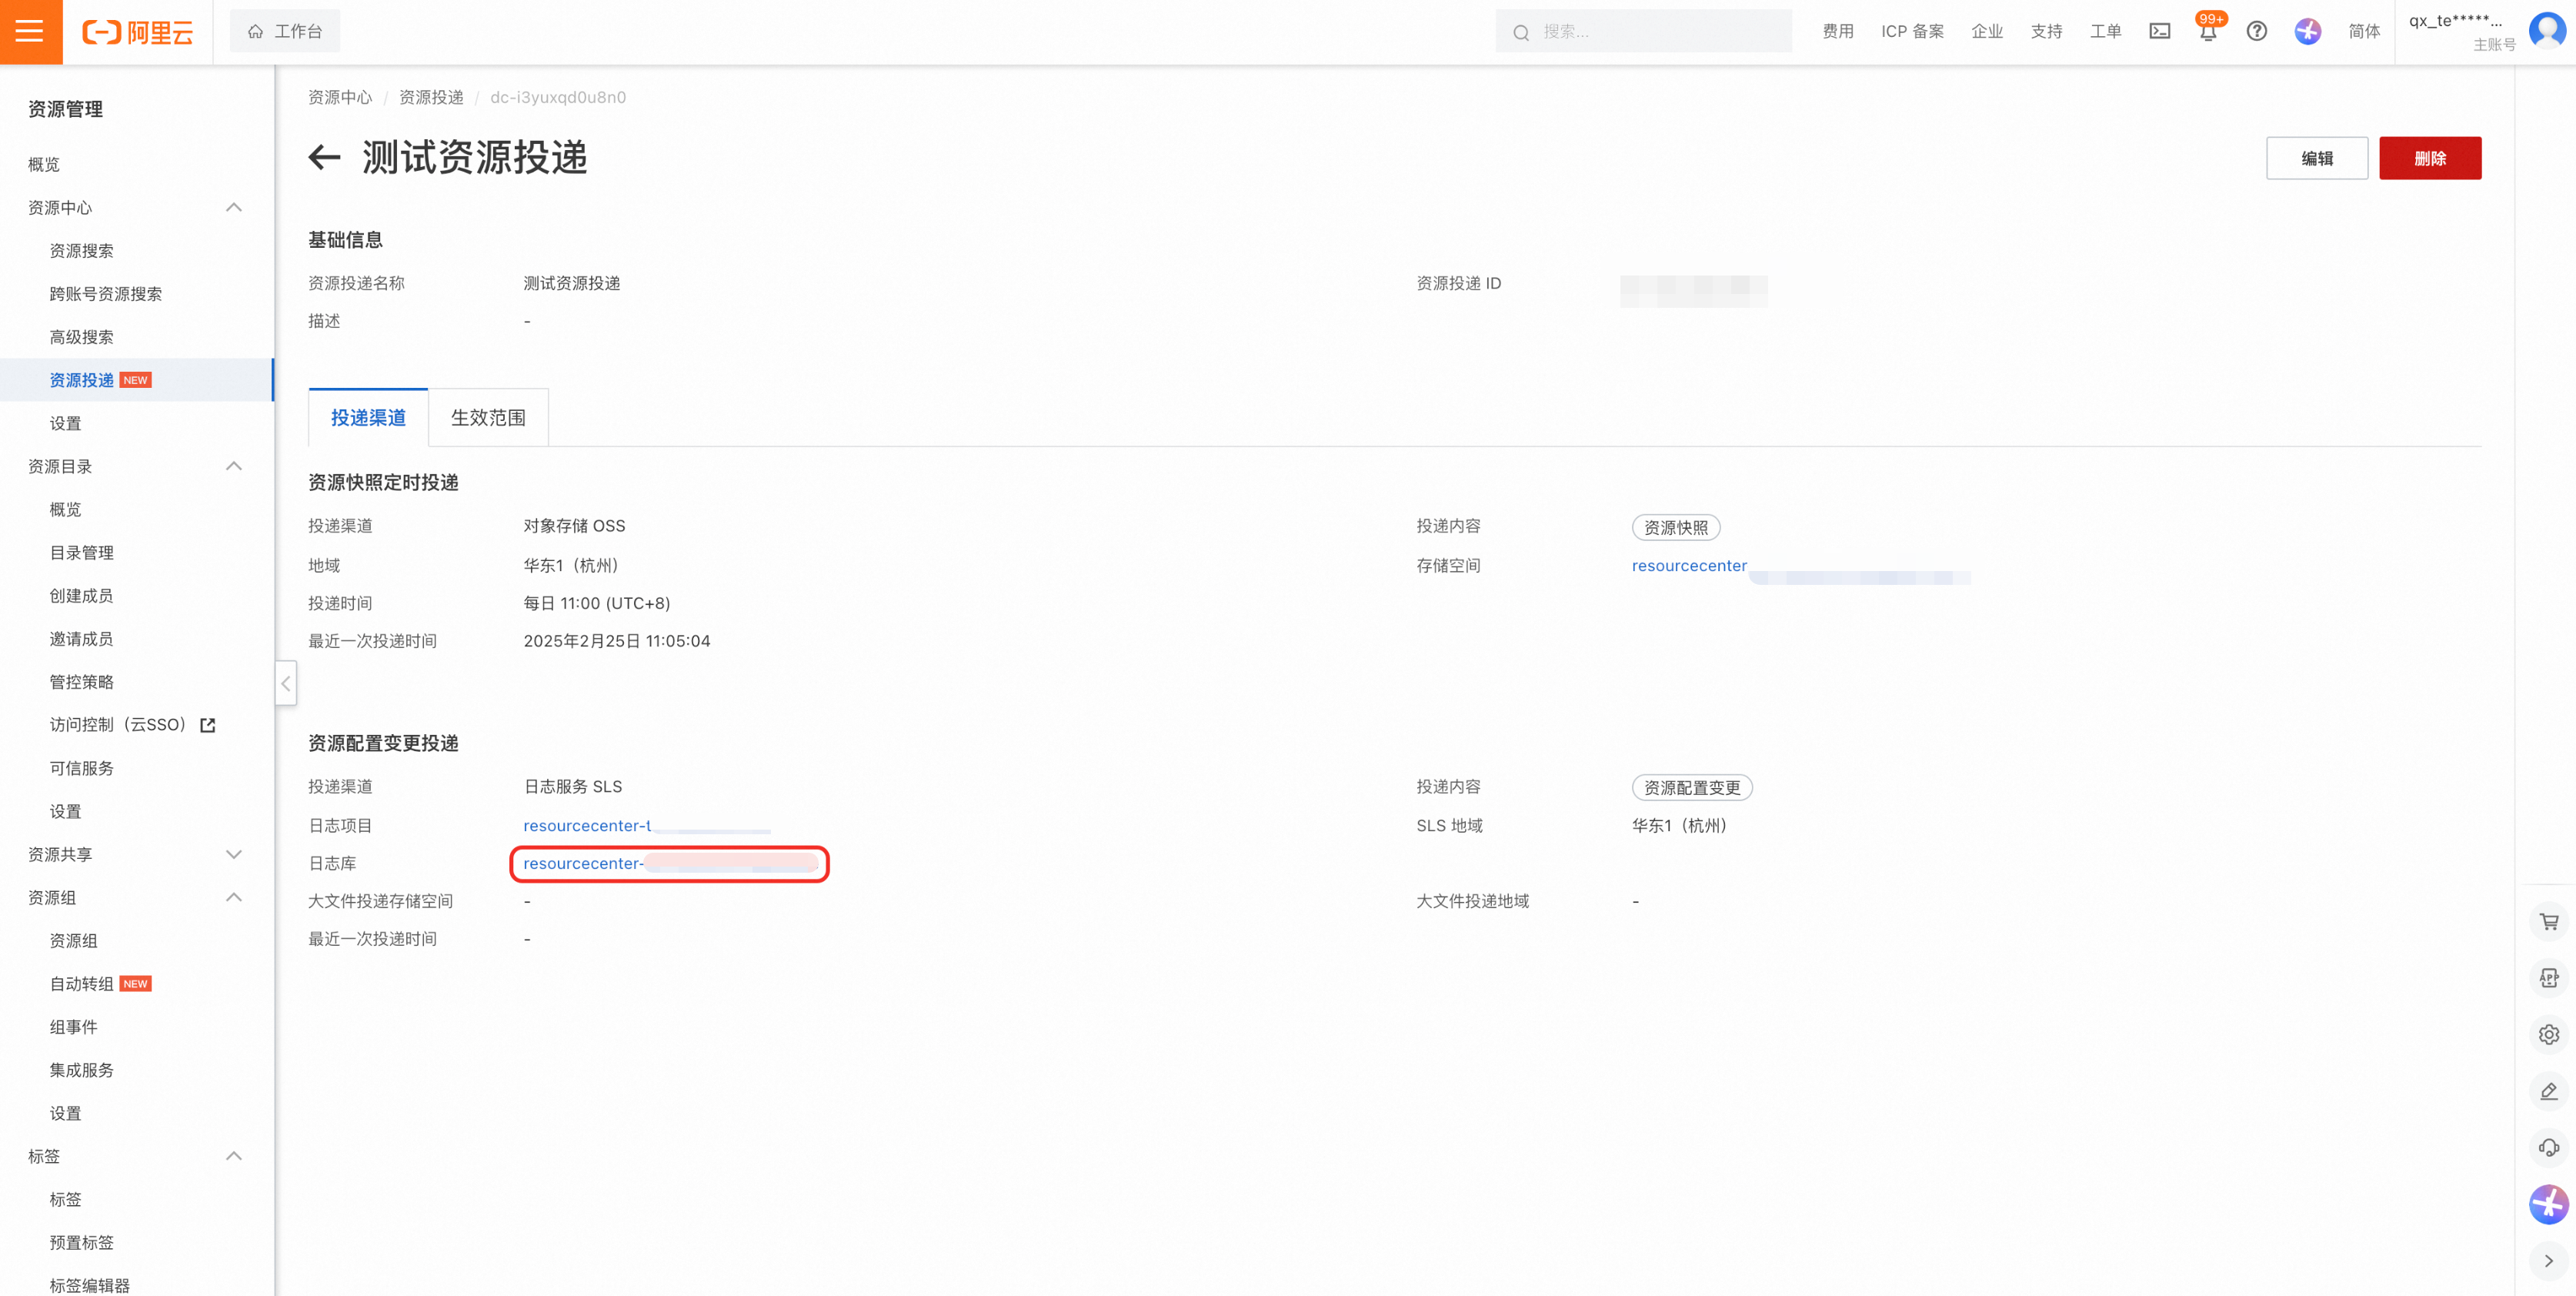Click the back arrow beside 测试资源投递
The image size is (2576, 1296).
(x=325, y=157)
